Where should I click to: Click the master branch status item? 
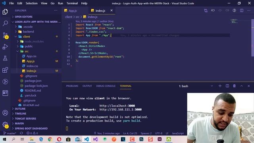(x=10, y=133)
